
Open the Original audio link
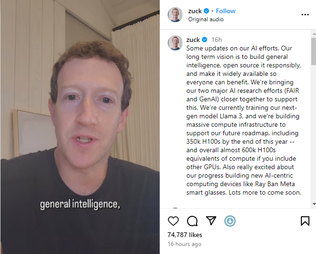pyautogui.click(x=206, y=19)
